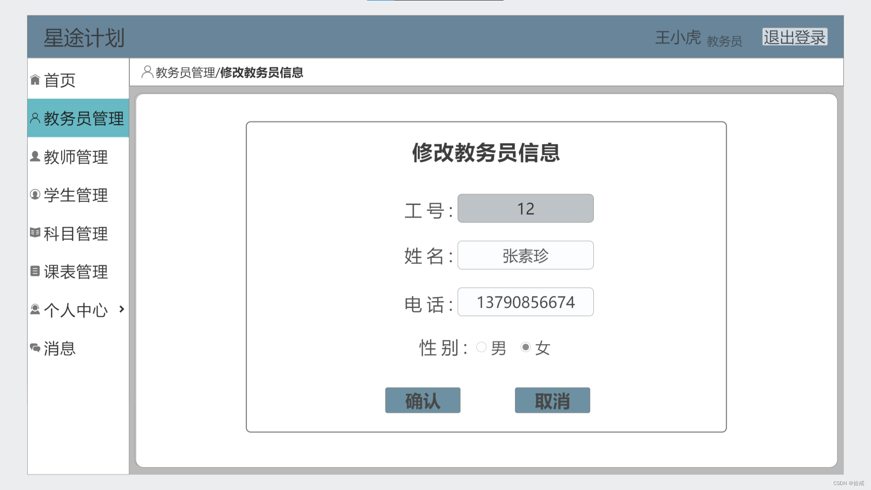Click the teacher icon beside 教师管理
The width and height of the screenshot is (871, 490).
click(35, 157)
